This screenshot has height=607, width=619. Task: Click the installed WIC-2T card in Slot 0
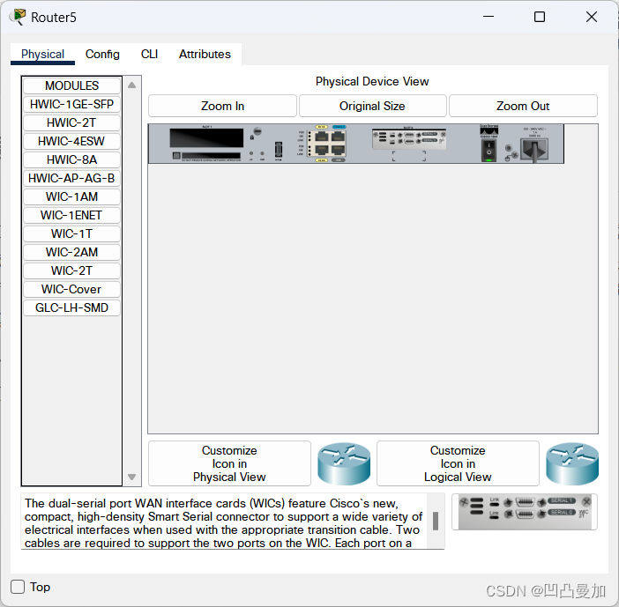(x=409, y=139)
